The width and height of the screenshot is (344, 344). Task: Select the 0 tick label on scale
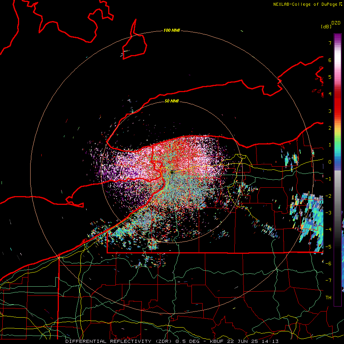coord(330,162)
